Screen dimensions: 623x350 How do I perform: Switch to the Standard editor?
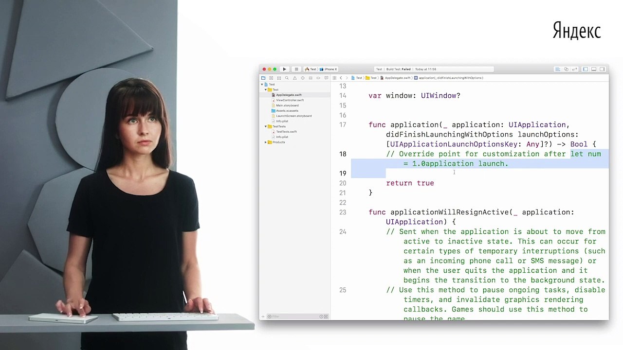coord(558,69)
